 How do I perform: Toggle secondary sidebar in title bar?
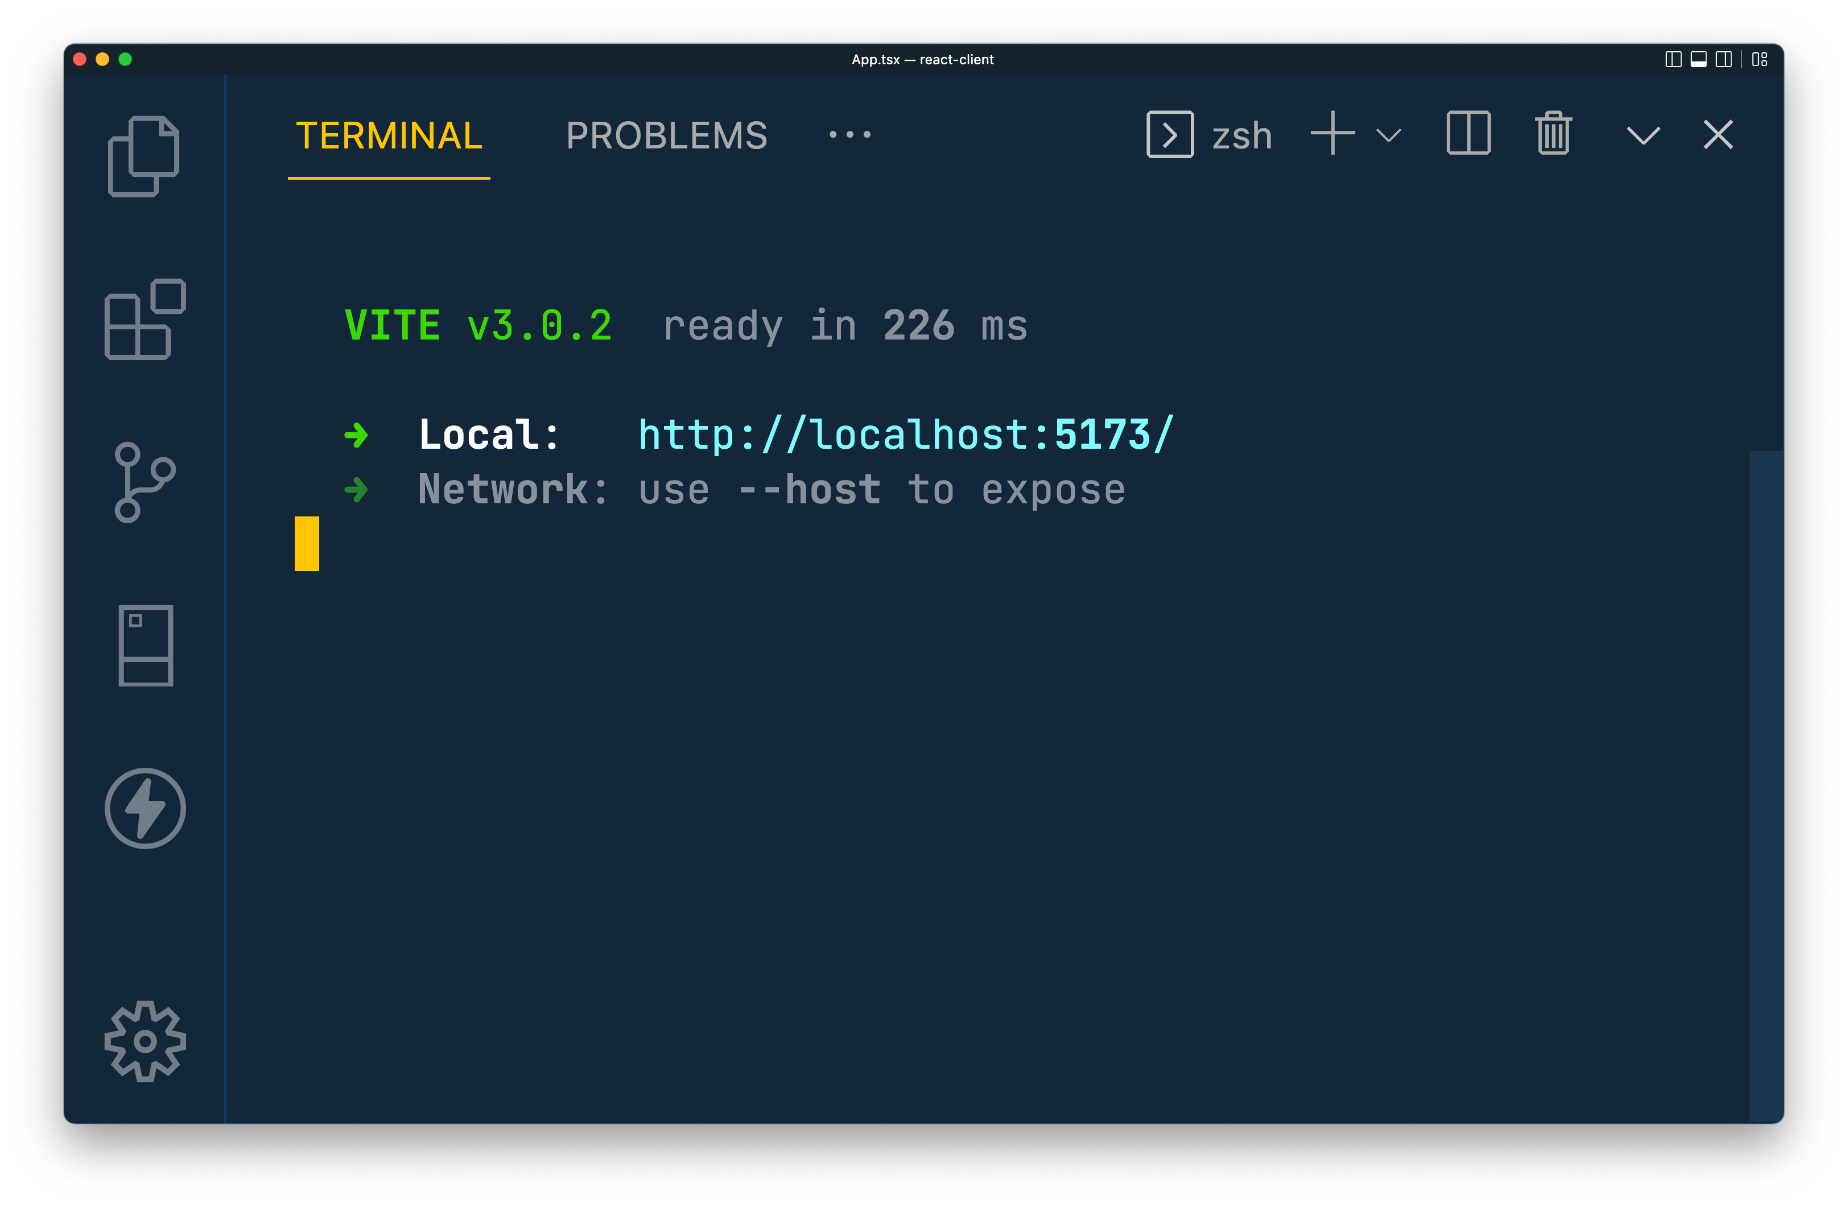[x=1723, y=60]
